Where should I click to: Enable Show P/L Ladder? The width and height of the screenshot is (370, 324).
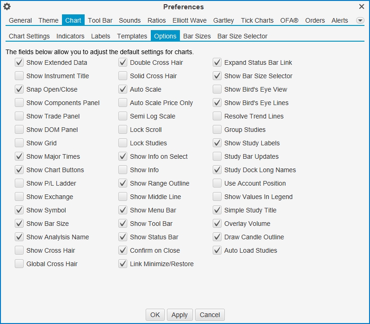tap(19, 183)
